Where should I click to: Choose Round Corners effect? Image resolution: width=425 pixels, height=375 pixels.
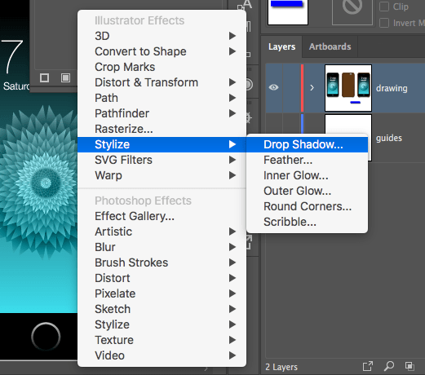pos(307,206)
